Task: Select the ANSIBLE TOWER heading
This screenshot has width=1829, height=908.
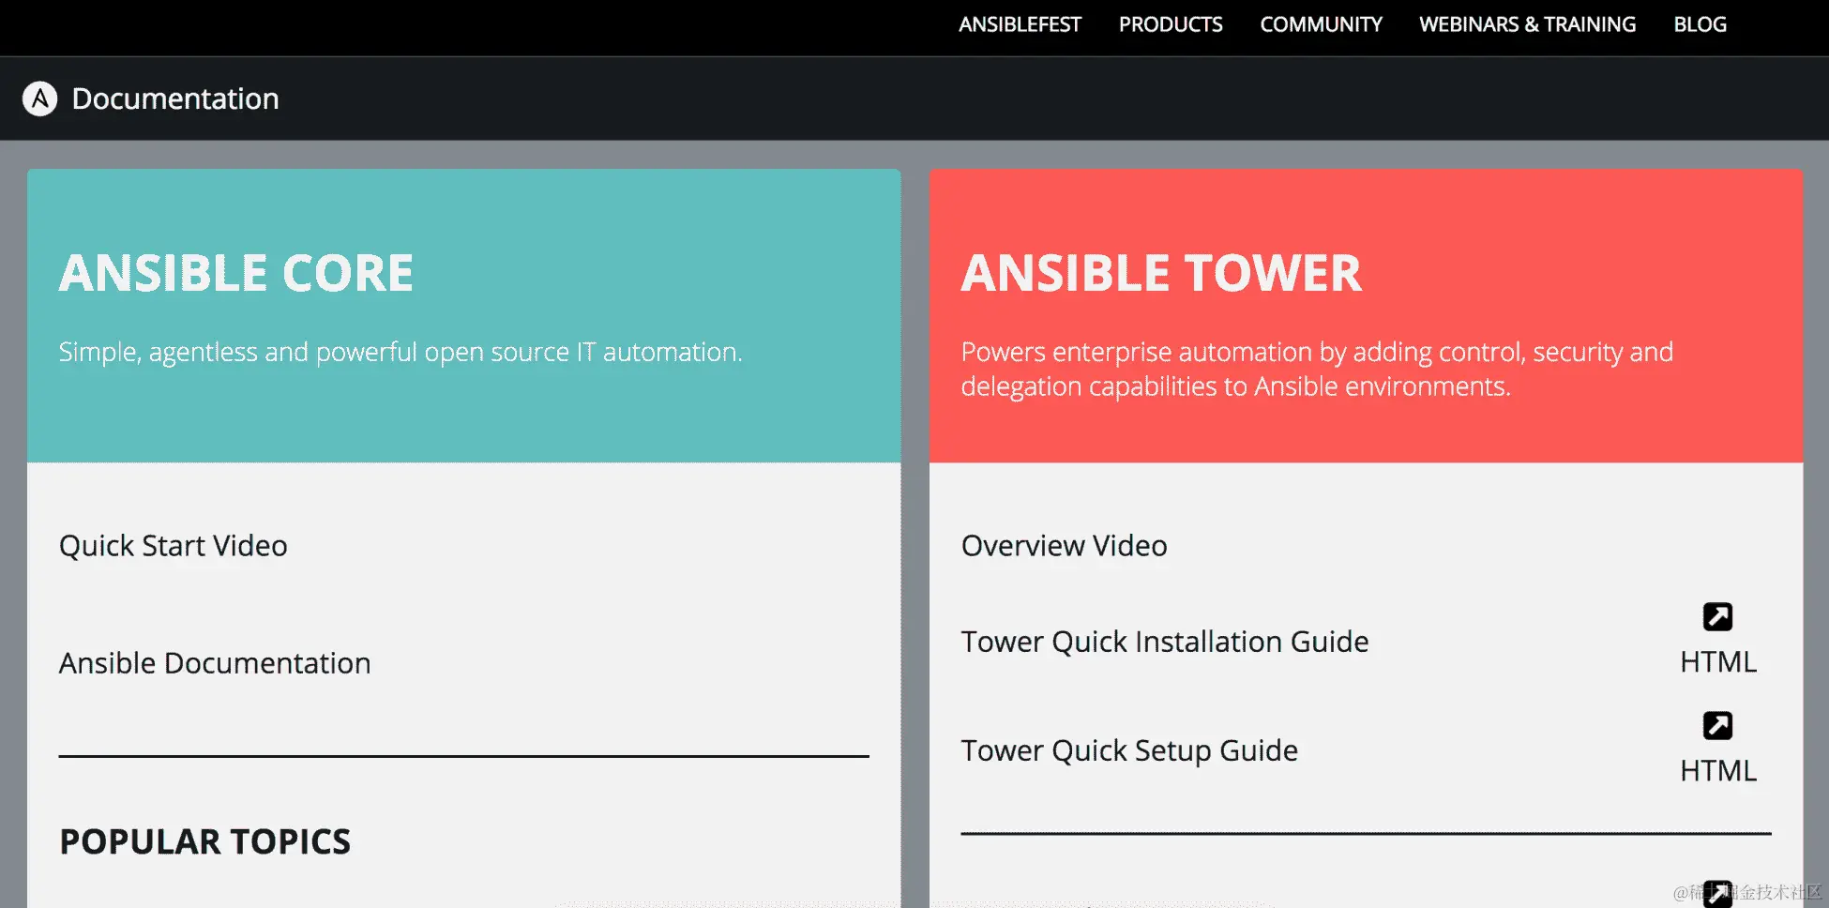Action: [x=1161, y=273]
